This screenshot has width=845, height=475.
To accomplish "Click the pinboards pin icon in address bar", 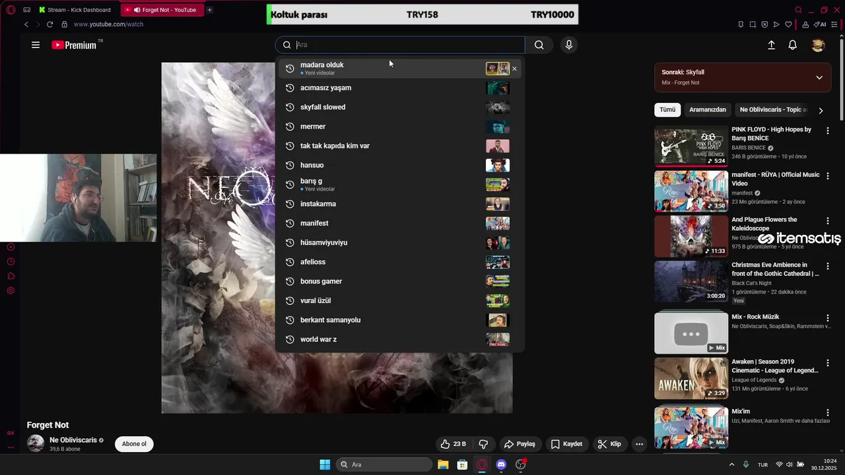I will point(741,24).
